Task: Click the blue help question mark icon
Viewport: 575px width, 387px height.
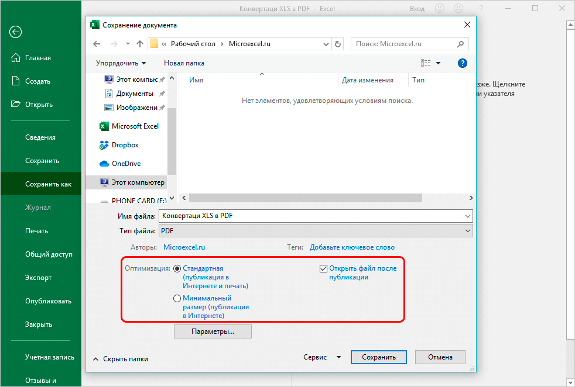Action: point(462,63)
